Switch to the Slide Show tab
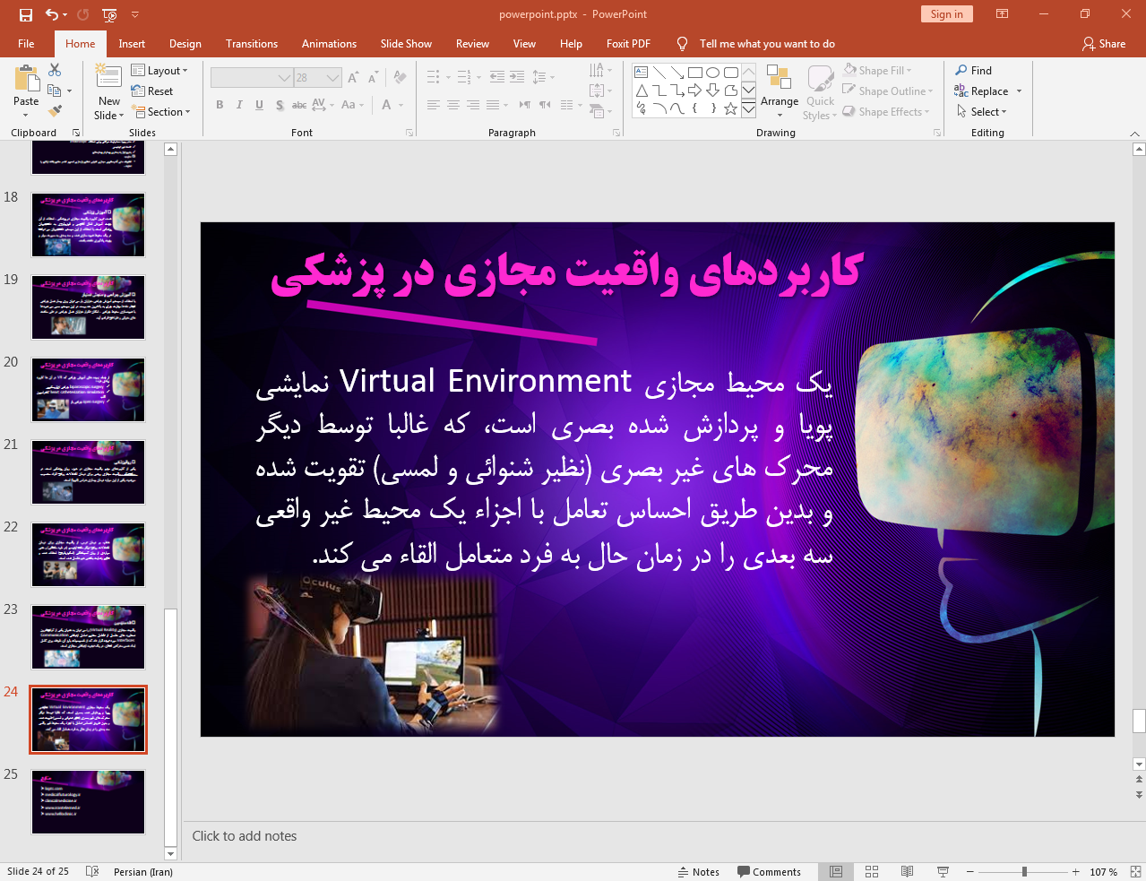 click(406, 44)
